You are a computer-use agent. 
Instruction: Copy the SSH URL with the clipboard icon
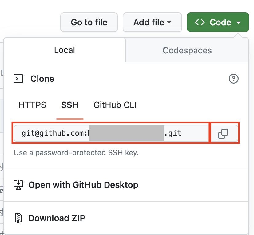(x=223, y=133)
